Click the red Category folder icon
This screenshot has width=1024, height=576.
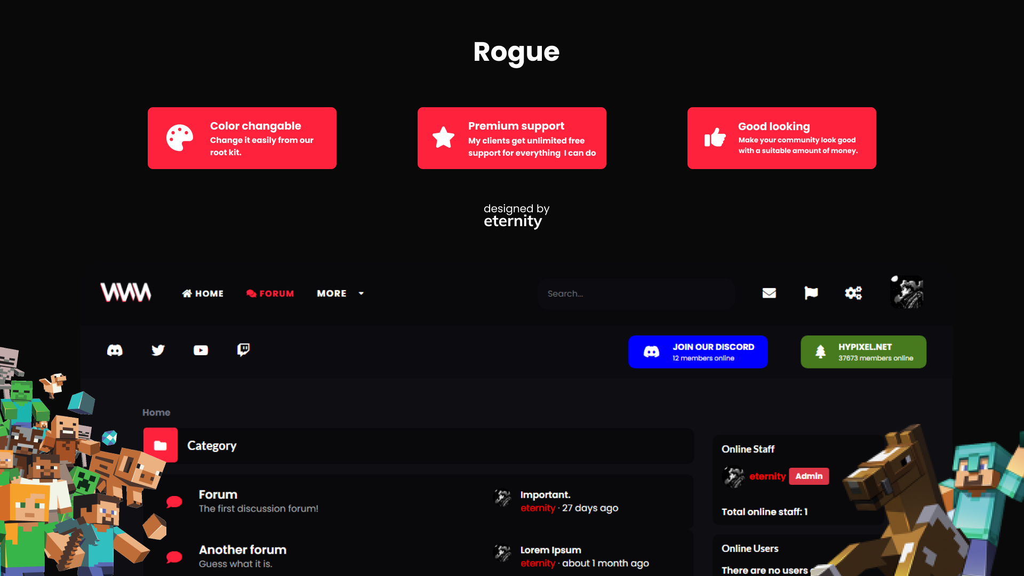pyautogui.click(x=160, y=445)
